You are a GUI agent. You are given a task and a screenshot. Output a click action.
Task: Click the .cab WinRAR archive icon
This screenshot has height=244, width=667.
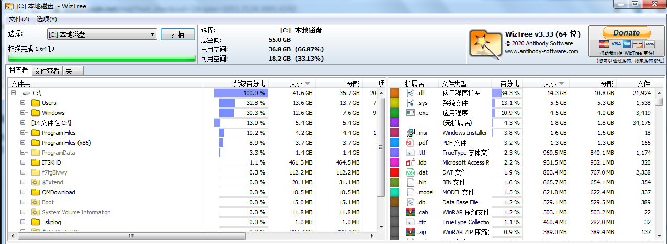point(410,212)
